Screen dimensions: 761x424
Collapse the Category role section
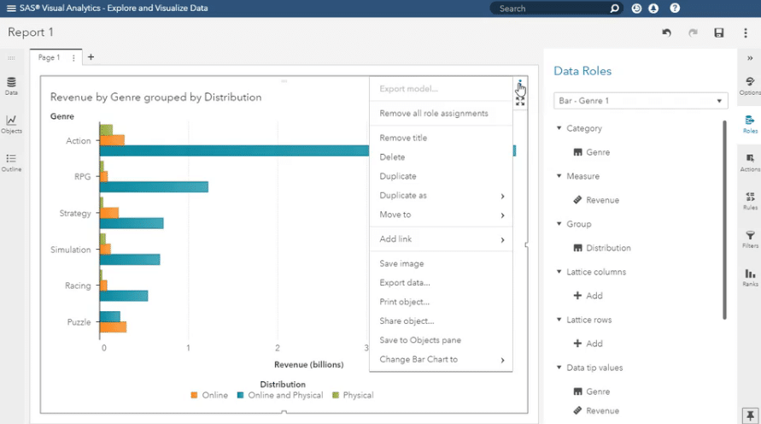[x=559, y=128]
